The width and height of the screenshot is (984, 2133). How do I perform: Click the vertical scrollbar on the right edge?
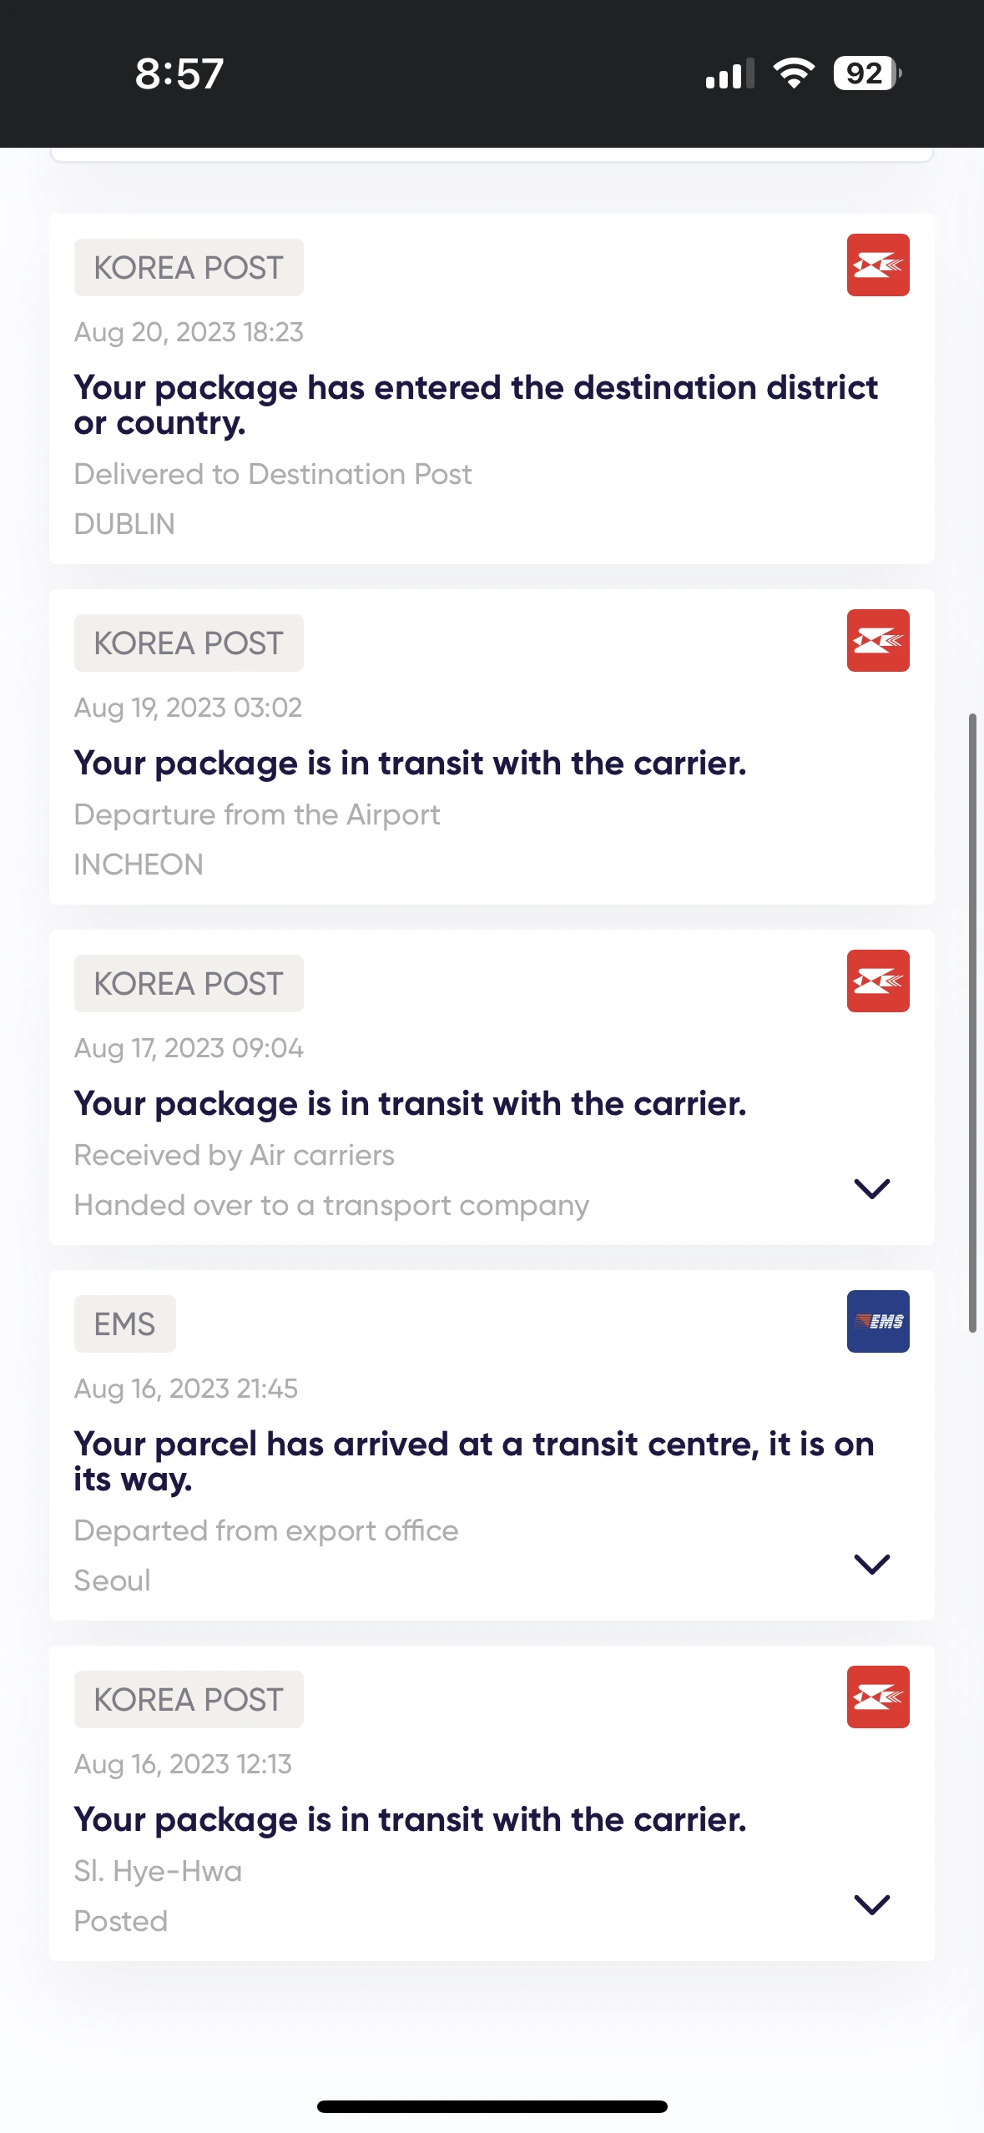tap(972, 1022)
